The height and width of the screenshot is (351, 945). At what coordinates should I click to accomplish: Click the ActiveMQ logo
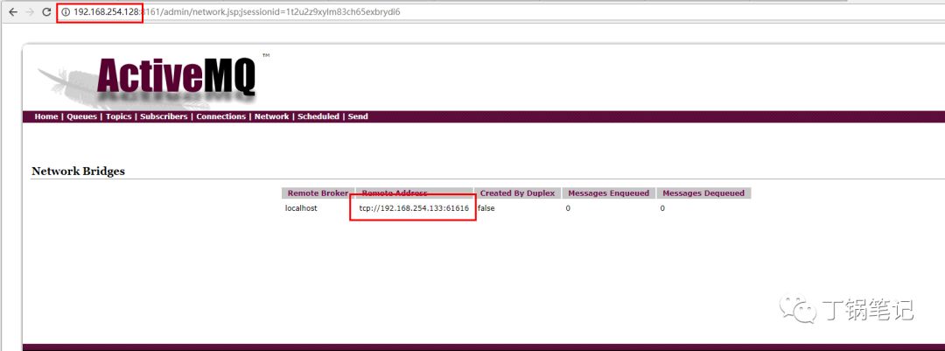pos(154,79)
